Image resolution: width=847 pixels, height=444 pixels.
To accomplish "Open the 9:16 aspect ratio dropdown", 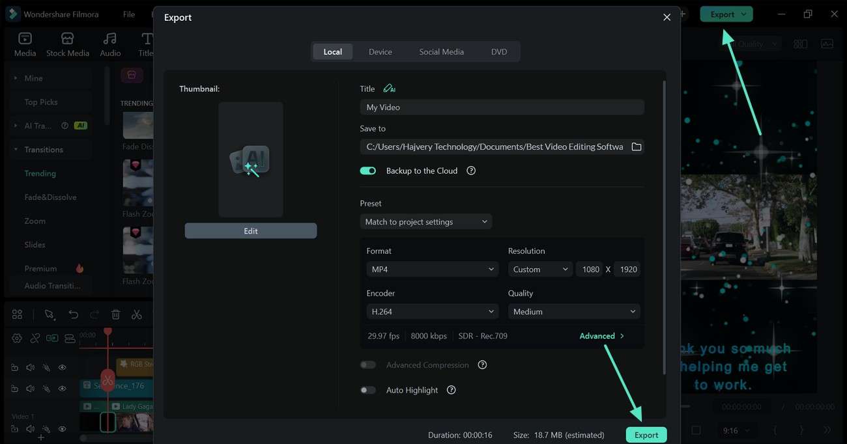I will click(739, 430).
